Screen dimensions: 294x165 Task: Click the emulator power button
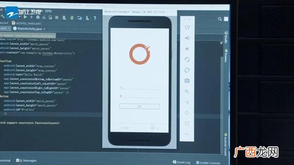pos(187,27)
